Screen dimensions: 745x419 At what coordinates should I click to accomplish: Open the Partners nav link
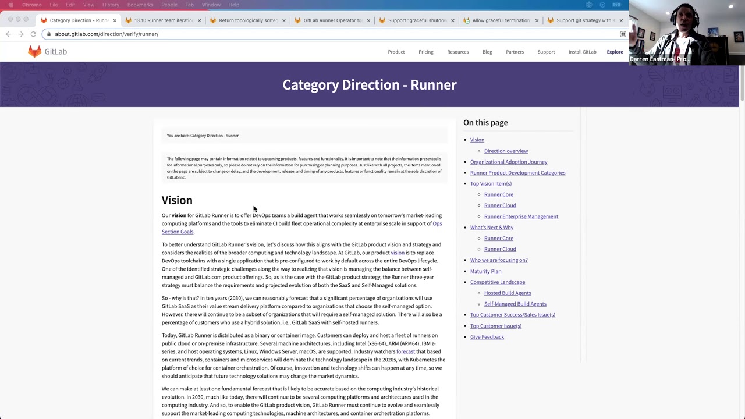click(515, 52)
